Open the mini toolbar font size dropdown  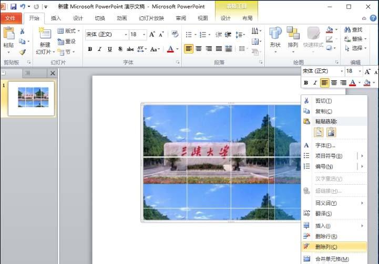(x=360, y=71)
